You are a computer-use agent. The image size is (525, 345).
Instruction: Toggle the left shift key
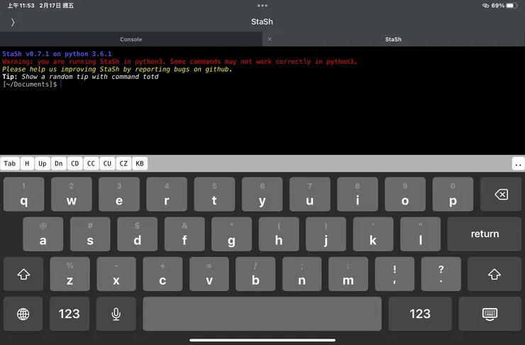coord(23,274)
